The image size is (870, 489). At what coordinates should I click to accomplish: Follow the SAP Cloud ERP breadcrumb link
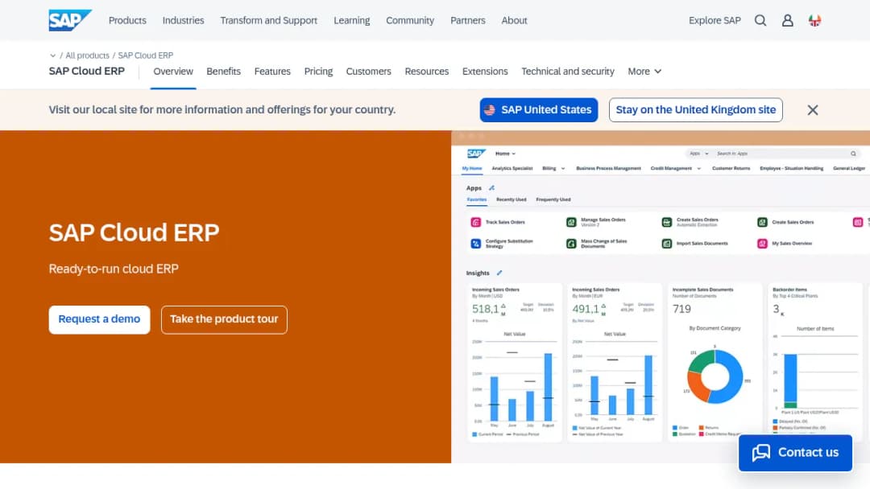click(145, 55)
